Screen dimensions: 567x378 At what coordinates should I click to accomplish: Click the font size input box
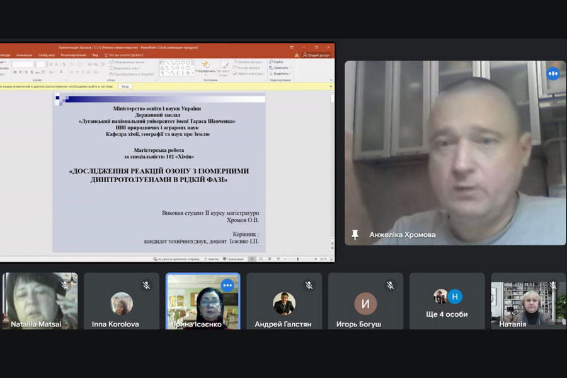click(x=40, y=64)
